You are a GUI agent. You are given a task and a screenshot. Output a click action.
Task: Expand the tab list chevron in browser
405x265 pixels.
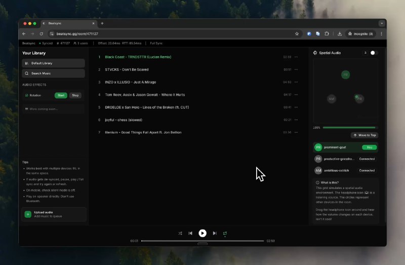381,23
